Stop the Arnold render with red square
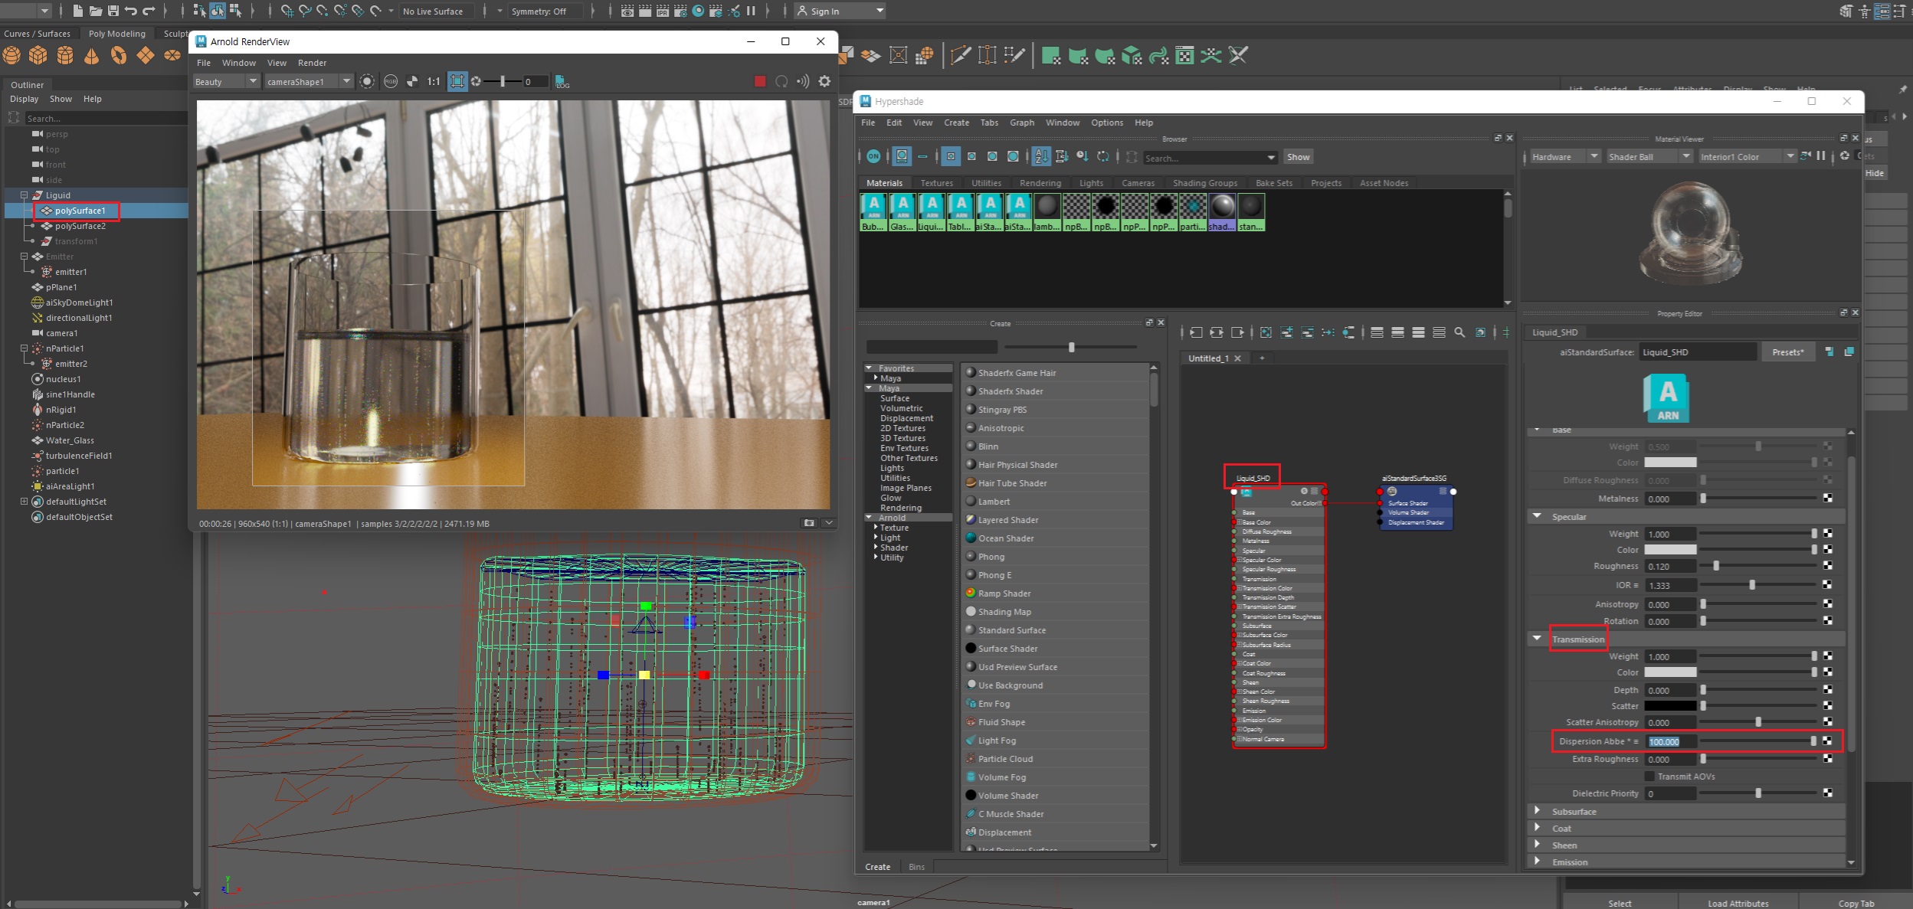The height and width of the screenshot is (909, 1913). (759, 81)
